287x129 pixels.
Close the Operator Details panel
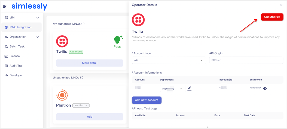pyautogui.click(x=281, y=5)
